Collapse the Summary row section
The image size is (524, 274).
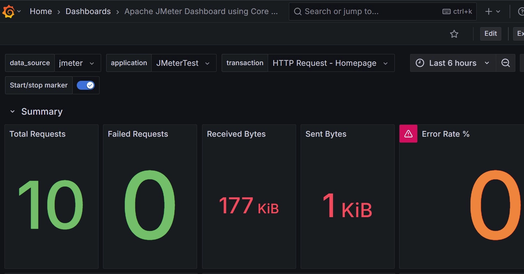[12, 111]
